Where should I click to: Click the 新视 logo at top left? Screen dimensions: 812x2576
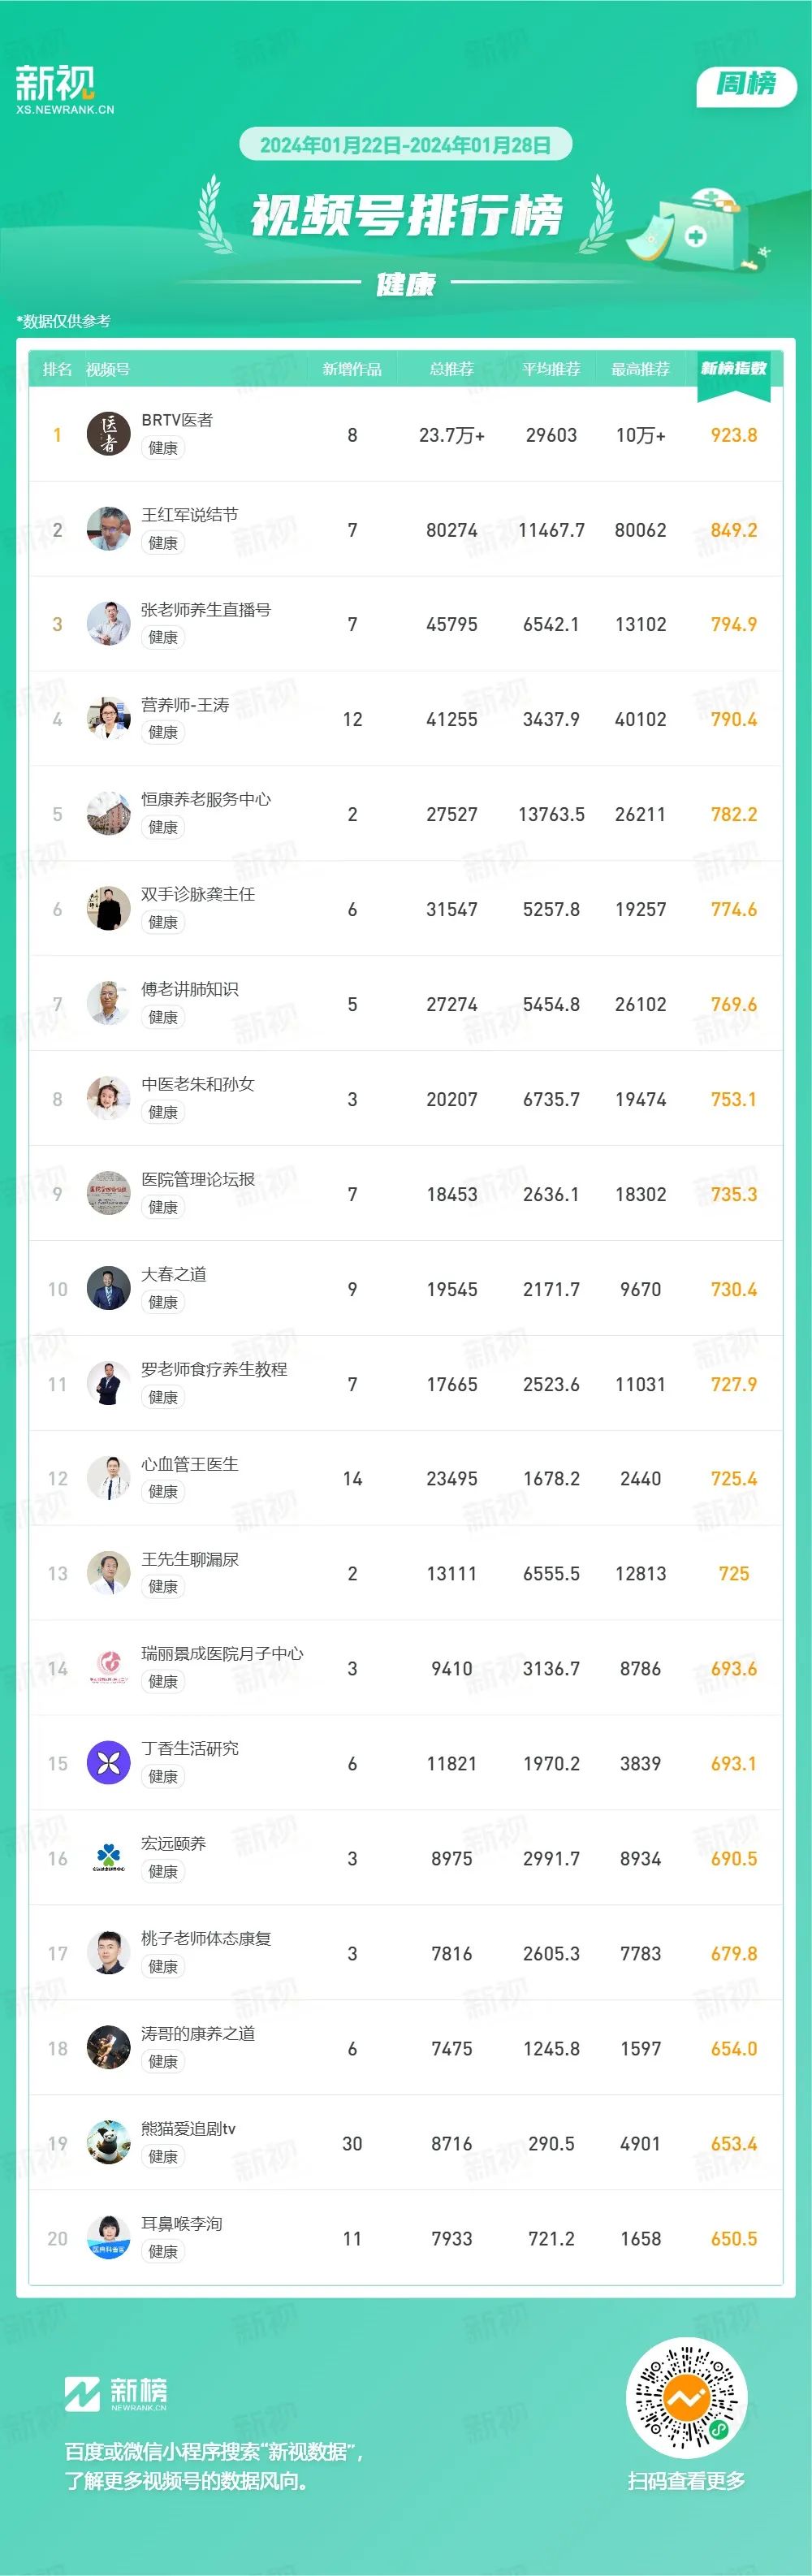(x=64, y=88)
